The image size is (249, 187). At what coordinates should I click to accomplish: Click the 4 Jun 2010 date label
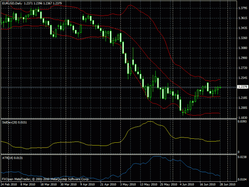coord(187,185)
